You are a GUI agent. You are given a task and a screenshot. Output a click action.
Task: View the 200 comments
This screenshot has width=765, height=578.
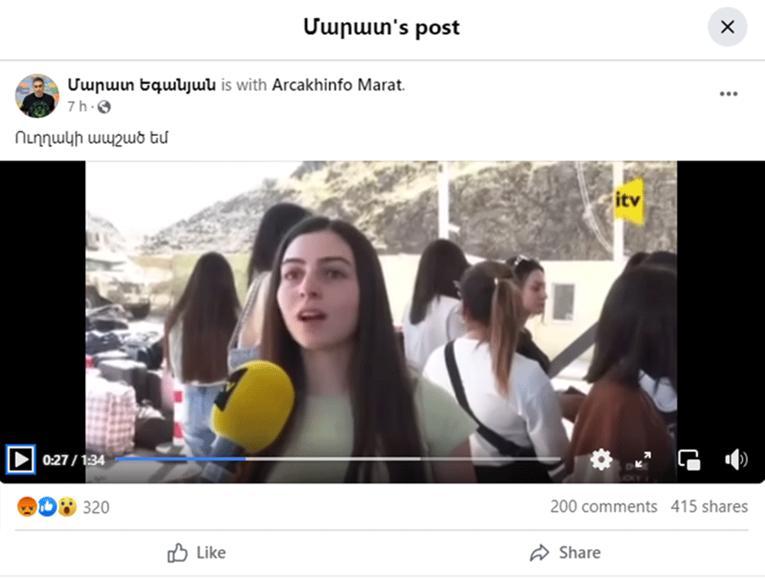pyautogui.click(x=603, y=507)
